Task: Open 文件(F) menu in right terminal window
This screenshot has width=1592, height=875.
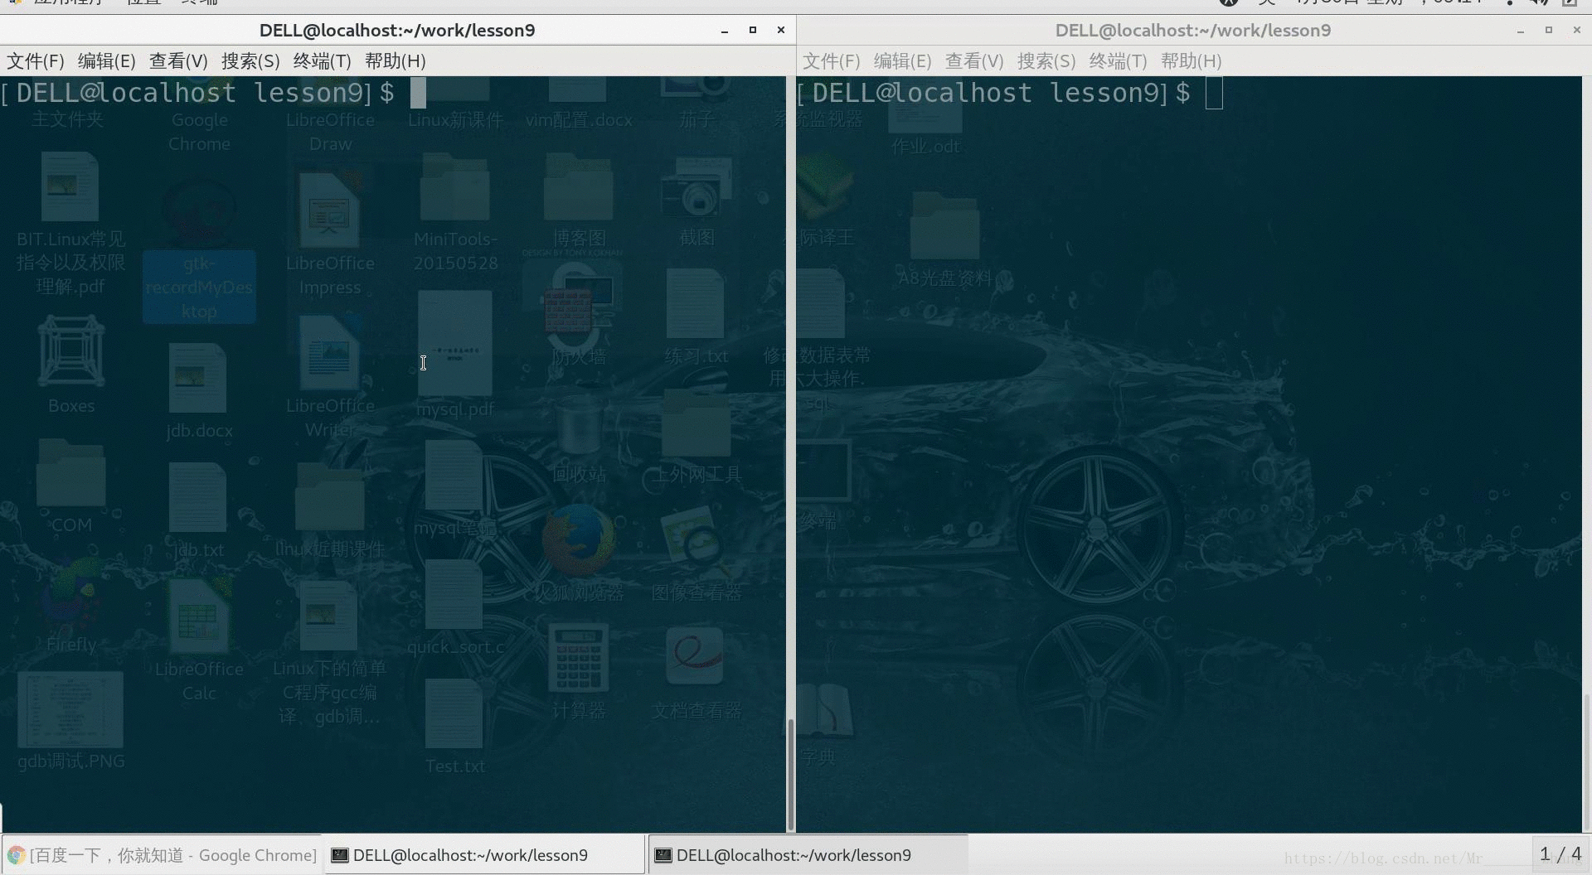Action: click(832, 61)
